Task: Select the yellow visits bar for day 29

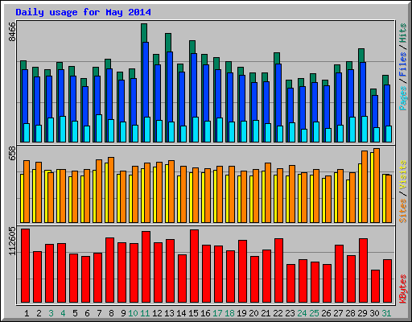Action: [x=360, y=193]
